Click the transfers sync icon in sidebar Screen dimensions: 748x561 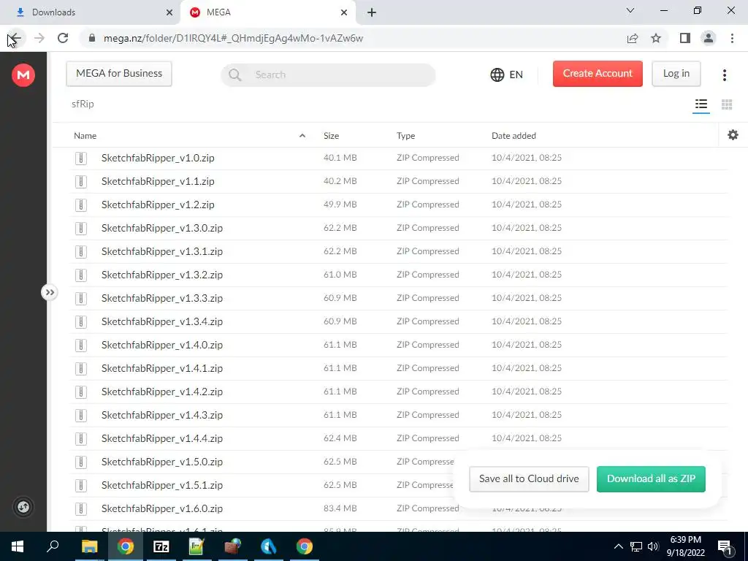[x=23, y=507]
